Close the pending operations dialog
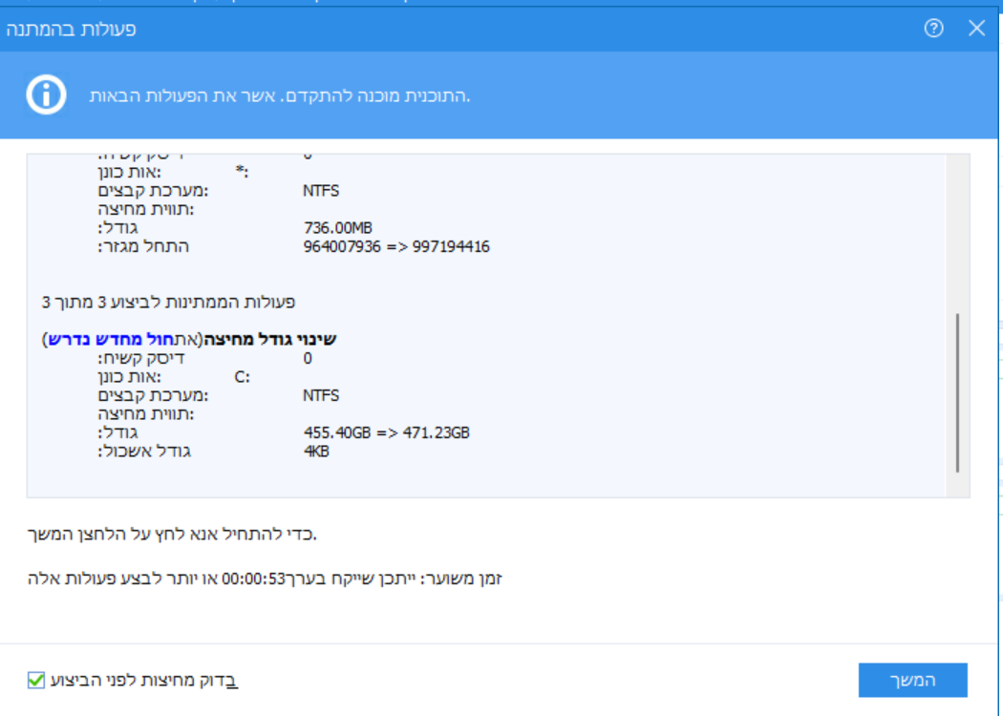The height and width of the screenshot is (716, 1003). pos(976,29)
